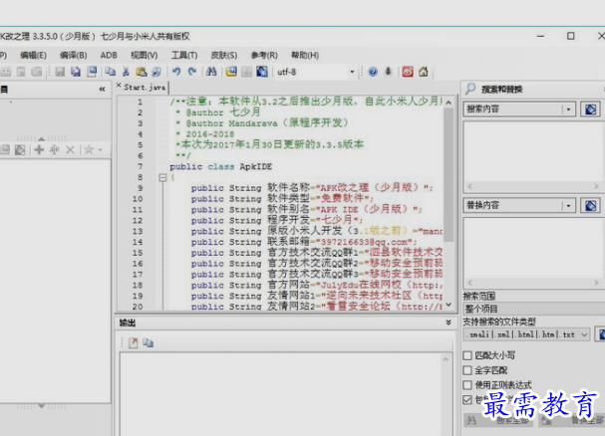The height and width of the screenshot is (436, 605).
Task: Click the clipboard Paste icon
Action: click(142, 72)
